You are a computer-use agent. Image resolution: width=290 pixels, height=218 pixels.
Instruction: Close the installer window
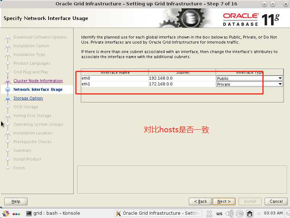click(x=286, y=4)
